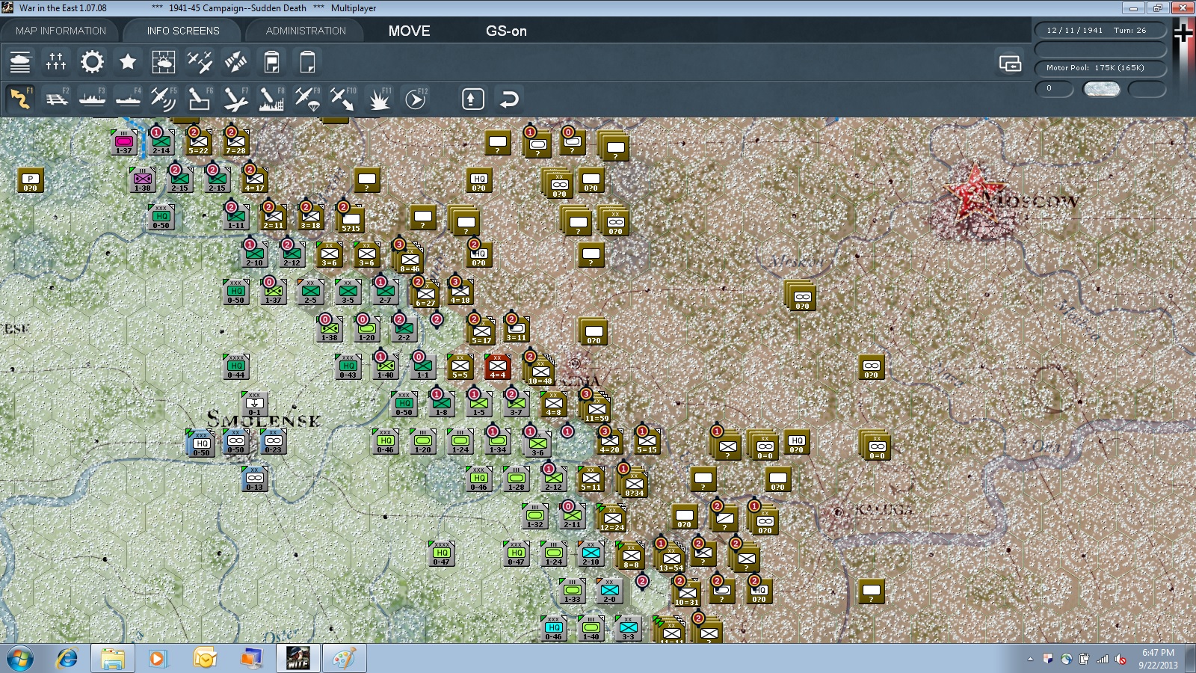This screenshot has height=673, width=1196.
Task: Show victory screen via star icon
Action: coord(128,61)
